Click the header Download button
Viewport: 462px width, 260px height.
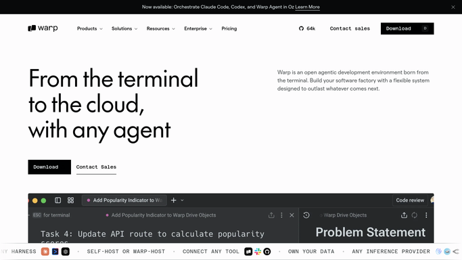click(407, 28)
